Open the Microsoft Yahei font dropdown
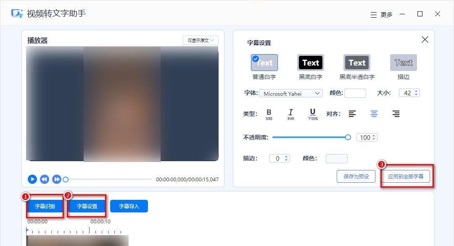Viewport: 454px width, 246px height. [x=290, y=93]
